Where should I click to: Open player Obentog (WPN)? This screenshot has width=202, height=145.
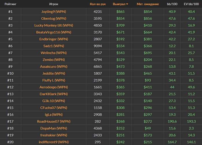click(54, 18)
